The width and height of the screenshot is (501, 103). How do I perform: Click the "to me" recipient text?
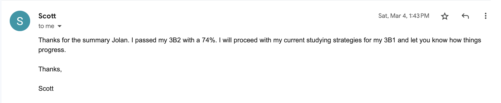click(46, 26)
